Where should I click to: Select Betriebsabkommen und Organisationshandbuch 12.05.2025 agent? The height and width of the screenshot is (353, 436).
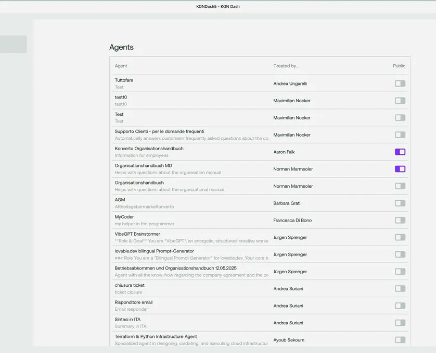[175, 268]
